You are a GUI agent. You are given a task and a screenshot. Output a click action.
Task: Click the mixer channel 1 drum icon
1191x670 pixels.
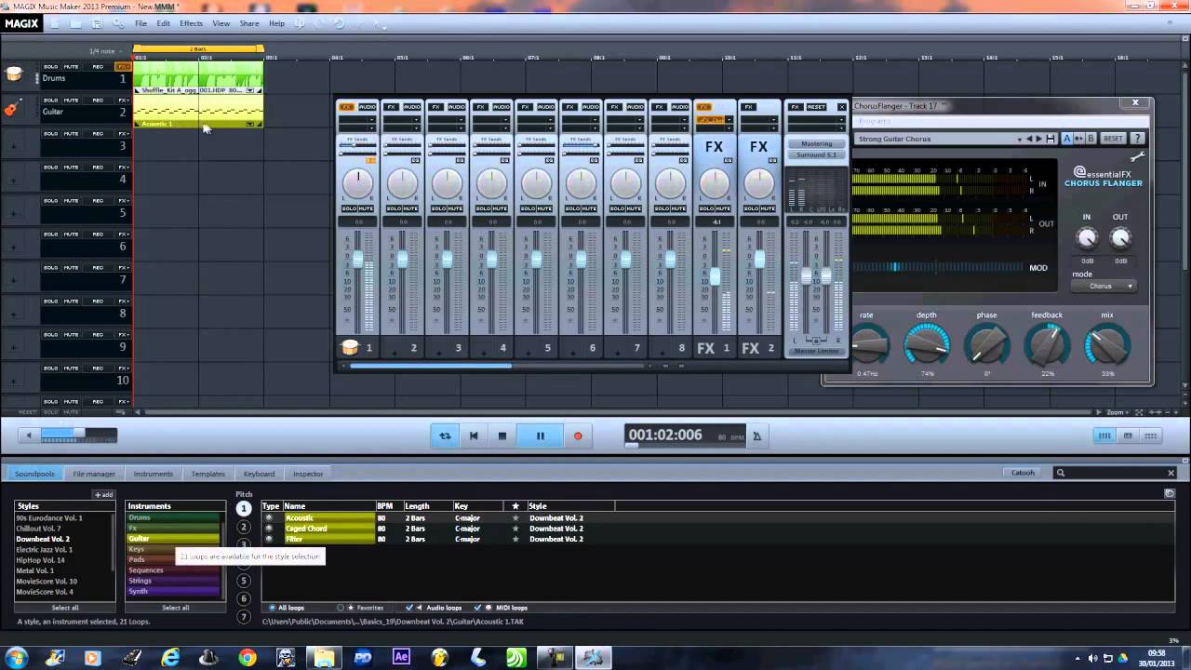[350, 347]
